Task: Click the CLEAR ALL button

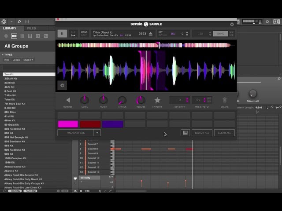Action: [x=224, y=133]
